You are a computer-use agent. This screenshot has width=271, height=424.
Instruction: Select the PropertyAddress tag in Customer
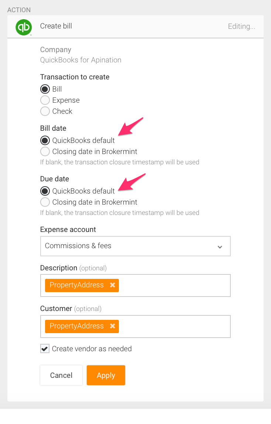(77, 326)
